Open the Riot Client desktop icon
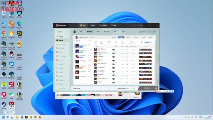 pos(4,95)
